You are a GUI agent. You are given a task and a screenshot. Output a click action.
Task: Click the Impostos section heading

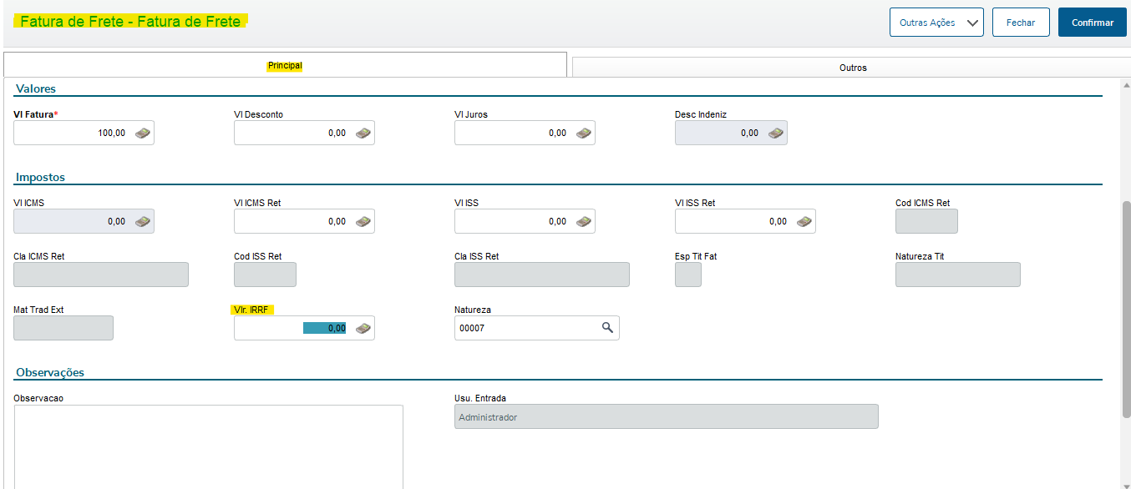point(40,177)
